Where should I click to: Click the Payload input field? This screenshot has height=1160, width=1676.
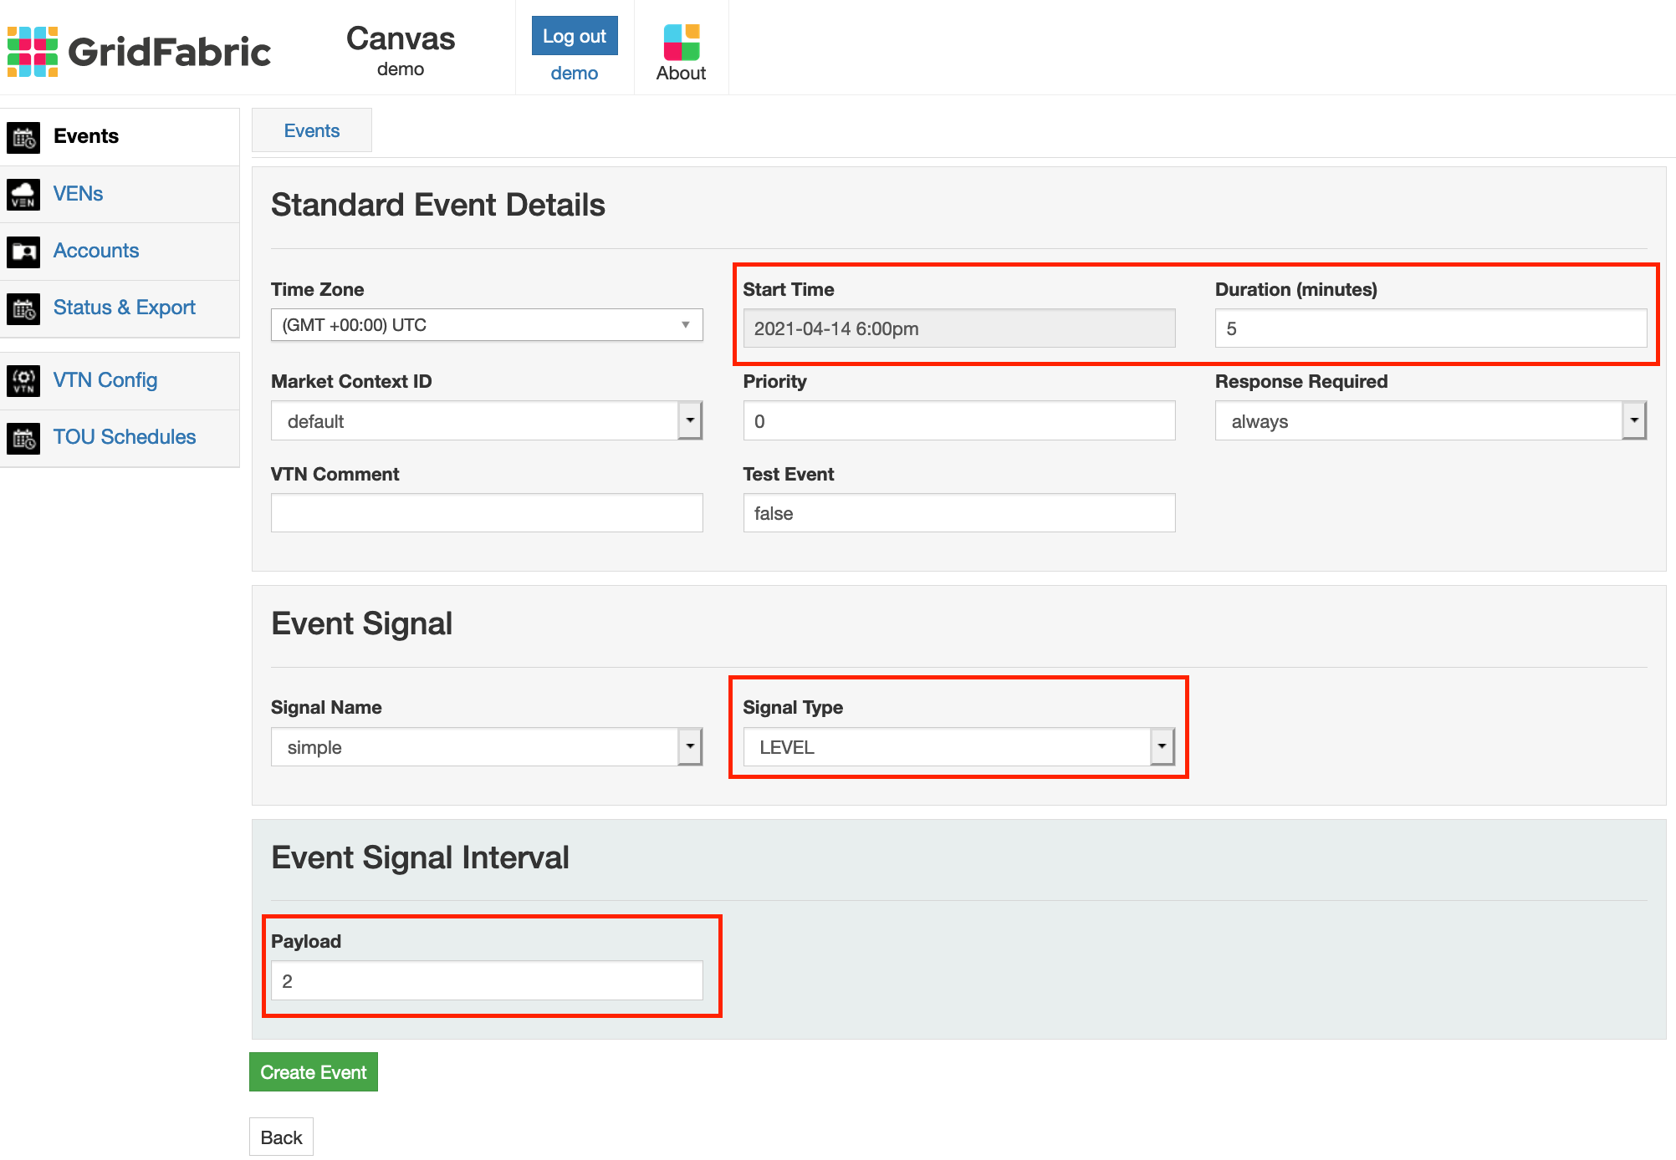(486, 981)
